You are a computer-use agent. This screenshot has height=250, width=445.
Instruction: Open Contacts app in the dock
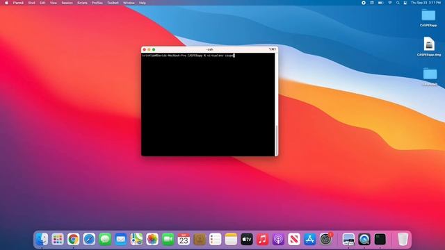click(200, 239)
